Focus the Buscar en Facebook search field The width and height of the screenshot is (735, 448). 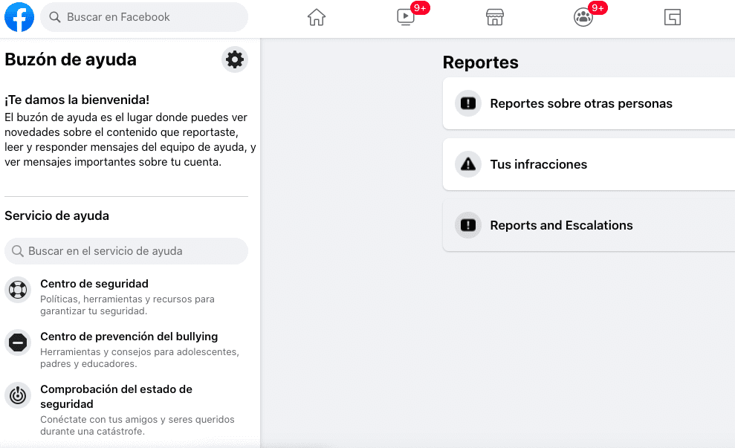(x=144, y=17)
